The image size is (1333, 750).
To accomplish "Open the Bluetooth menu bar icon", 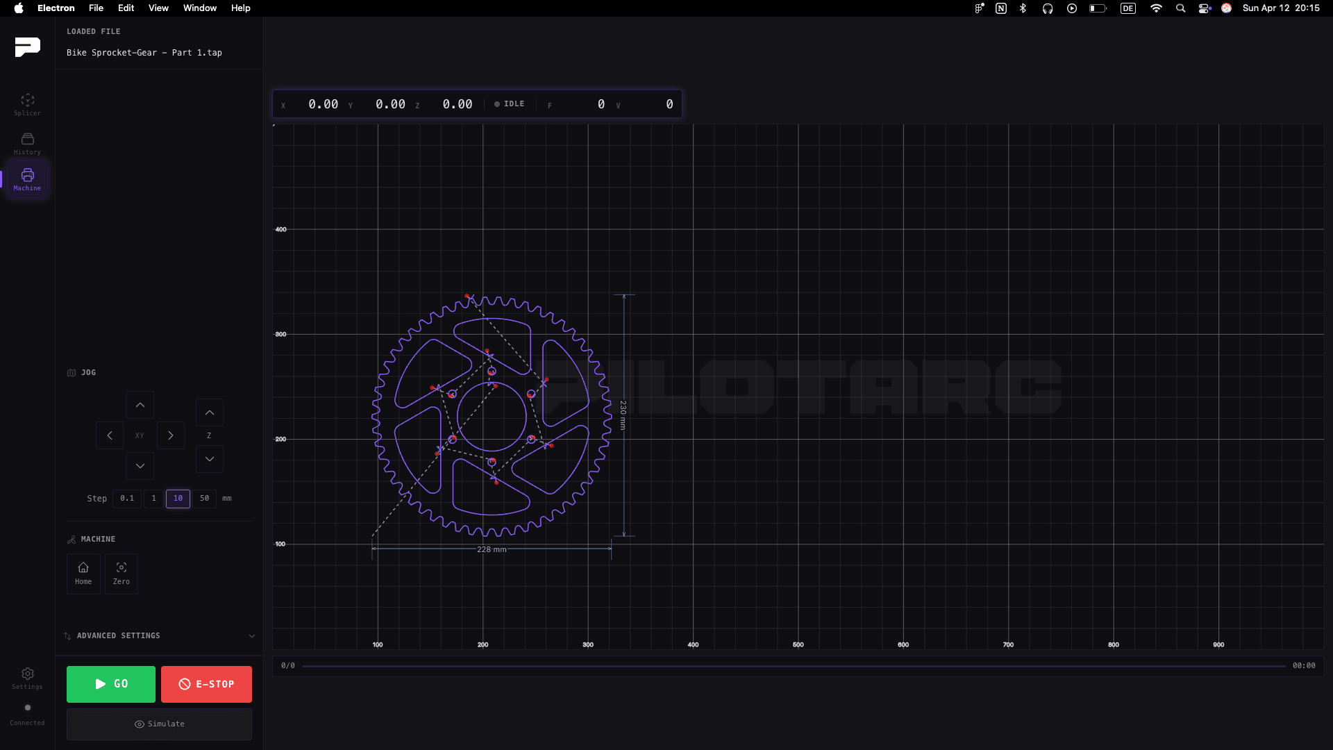I will click(x=1023, y=8).
